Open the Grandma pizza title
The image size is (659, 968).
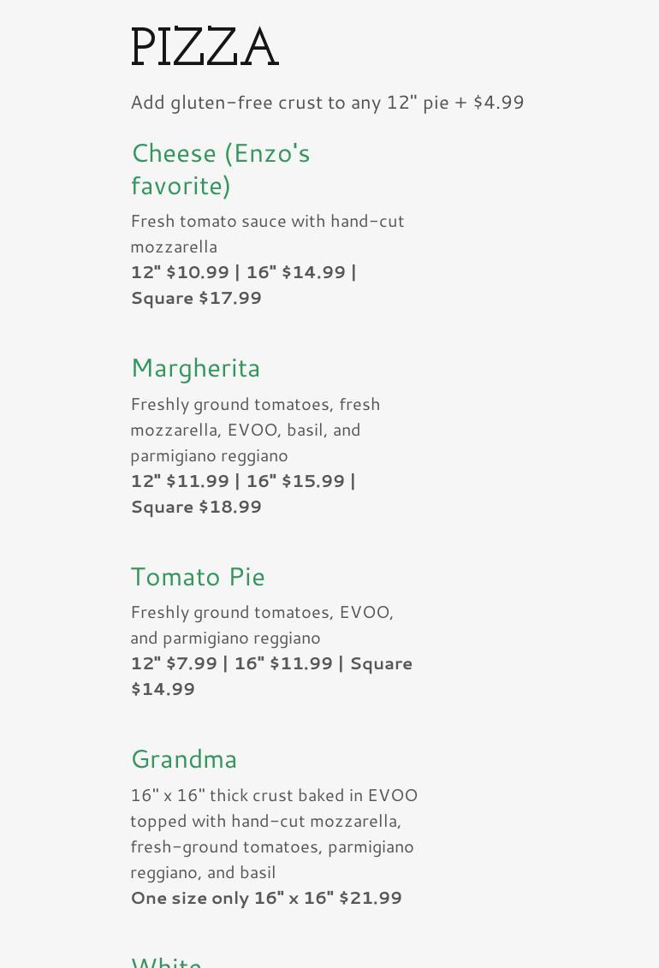(184, 759)
